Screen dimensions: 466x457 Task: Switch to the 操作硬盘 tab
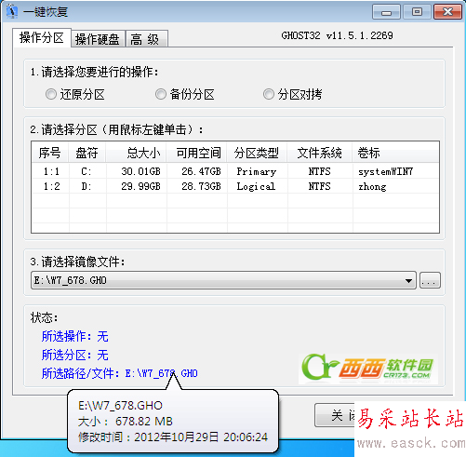pyautogui.click(x=98, y=39)
